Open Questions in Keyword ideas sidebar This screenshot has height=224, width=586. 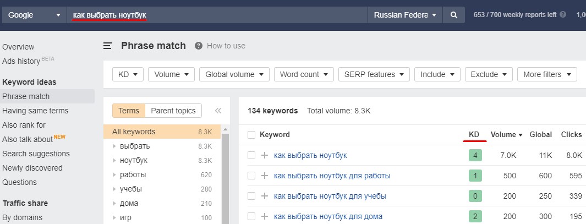tap(19, 182)
